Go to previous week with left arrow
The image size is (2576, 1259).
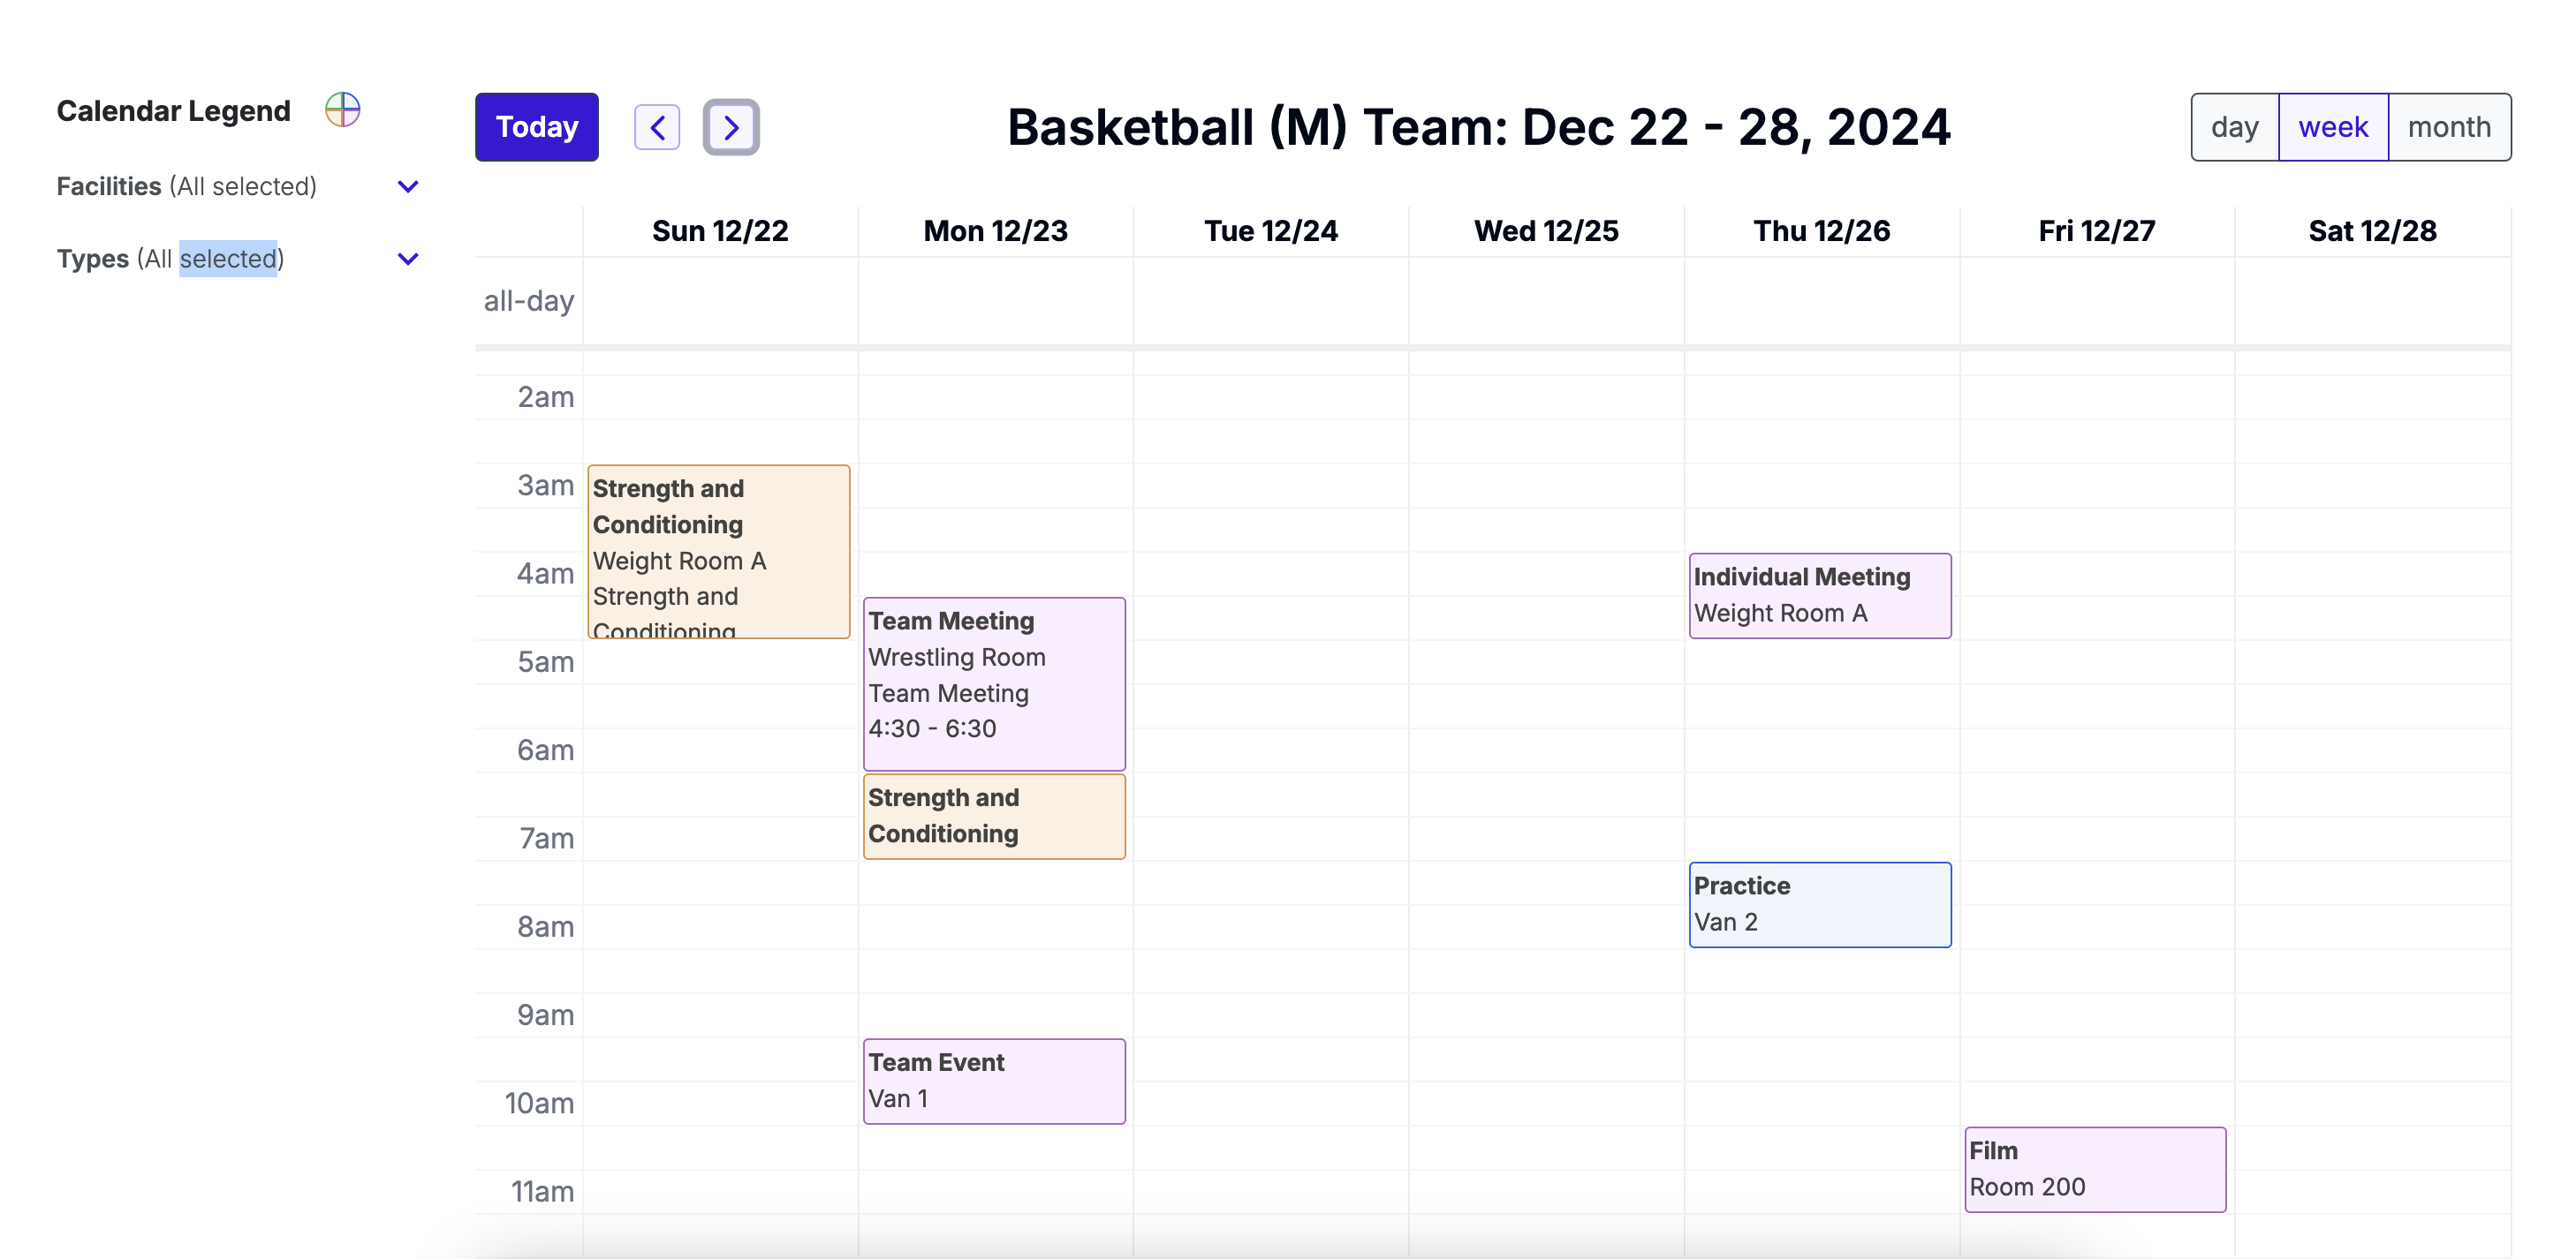pyautogui.click(x=657, y=127)
